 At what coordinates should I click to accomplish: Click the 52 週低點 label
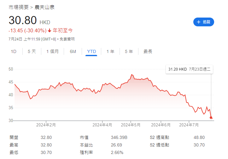click(160, 145)
